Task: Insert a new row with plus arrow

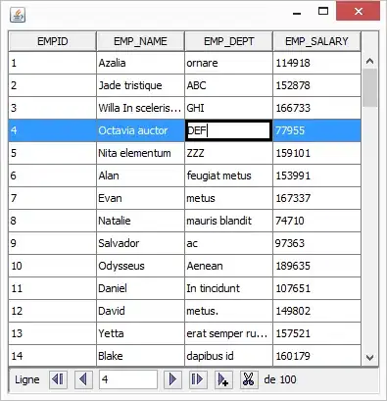Action: click(x=223, y=379)
